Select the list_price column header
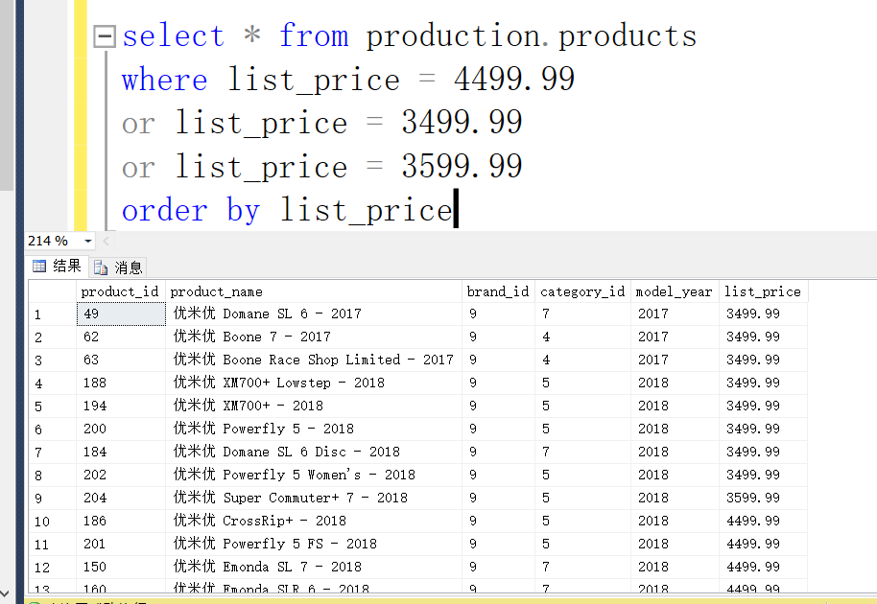 click(763, 290)
